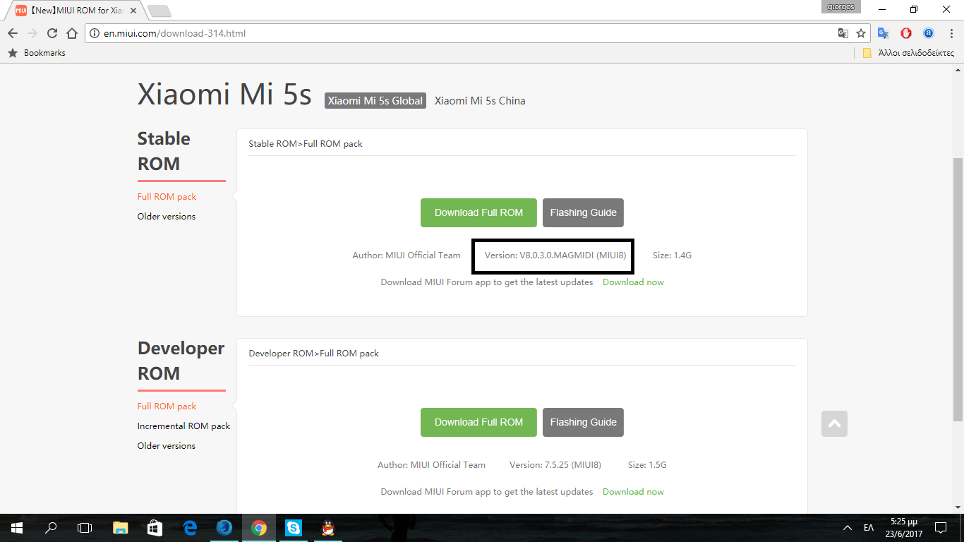The image size is (964, 542).
Task: Click the page vertical scrollbar thumb
Action: pyautogui.click(x=958, y=289)
